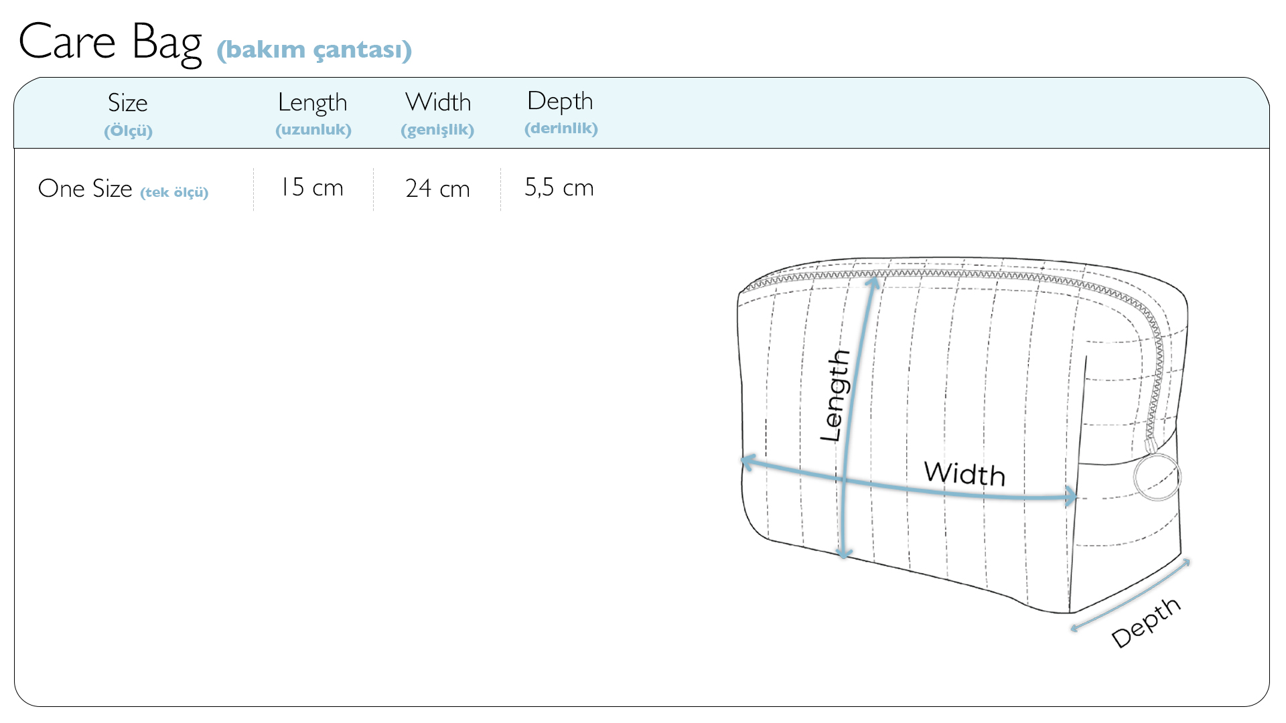
Task: Click the Care Bag title
Action: click(111, 43)
